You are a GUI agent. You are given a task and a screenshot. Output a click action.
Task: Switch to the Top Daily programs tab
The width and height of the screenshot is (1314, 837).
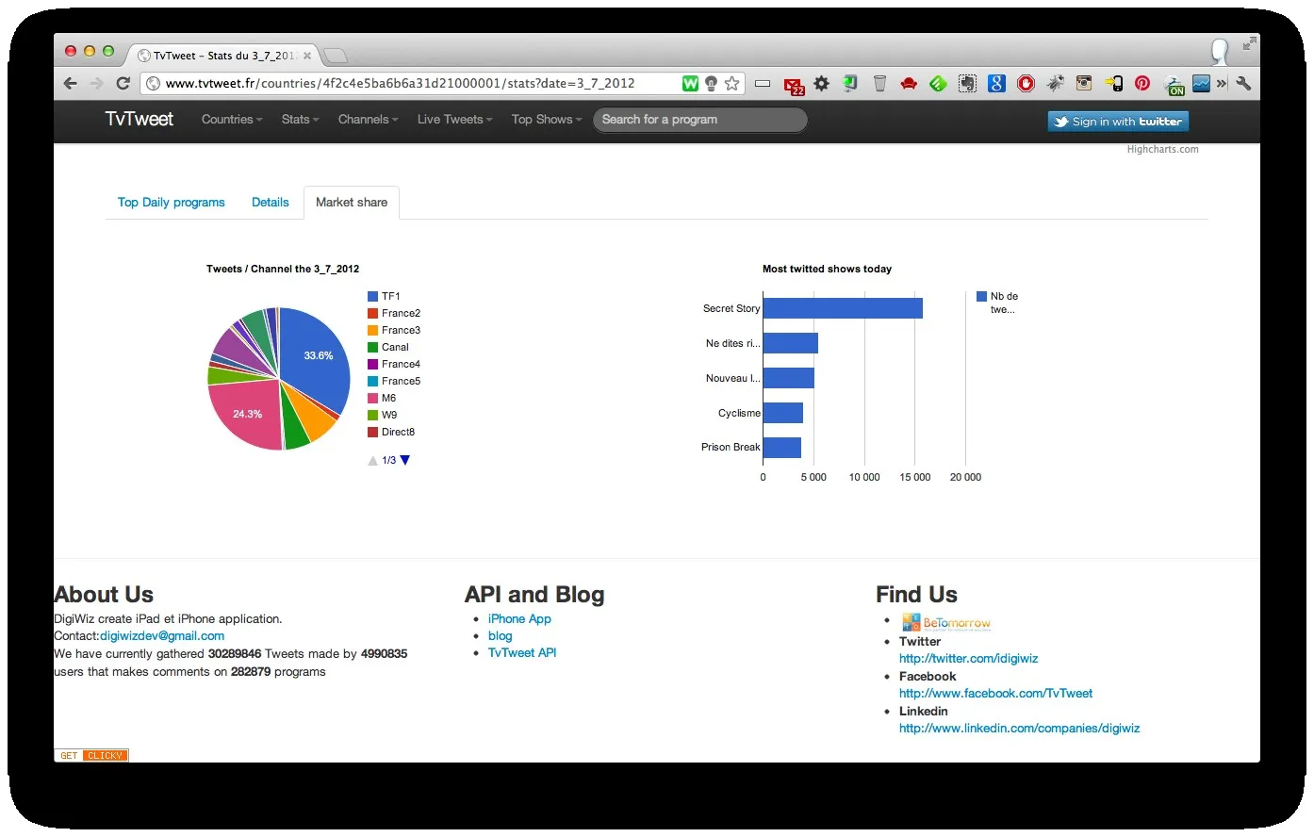[x=172, y=203]
